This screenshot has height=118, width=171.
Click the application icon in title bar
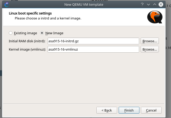(6, 4)
